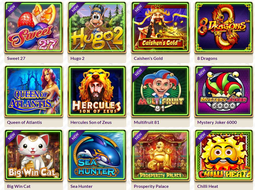Click the NEW ribbon on Chilli Heat

click(x=202, y=136)
